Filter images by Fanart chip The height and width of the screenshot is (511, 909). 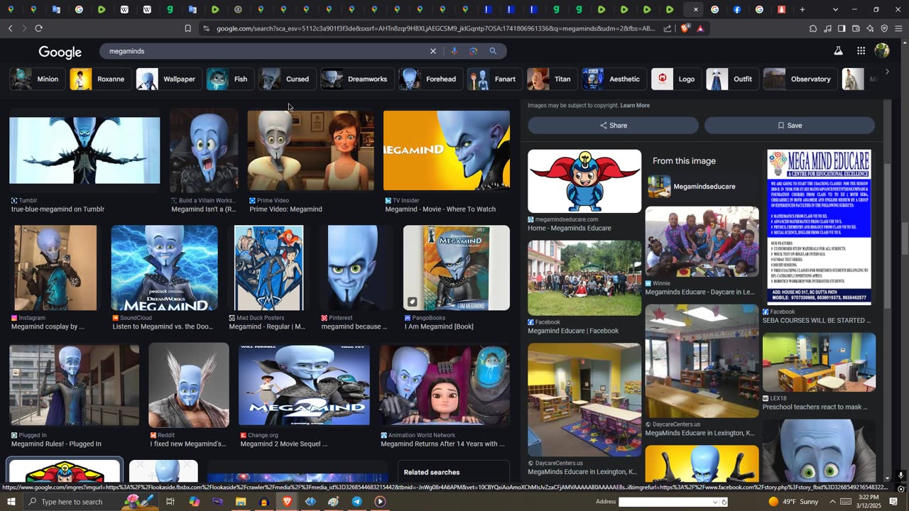tap(494, 79)
